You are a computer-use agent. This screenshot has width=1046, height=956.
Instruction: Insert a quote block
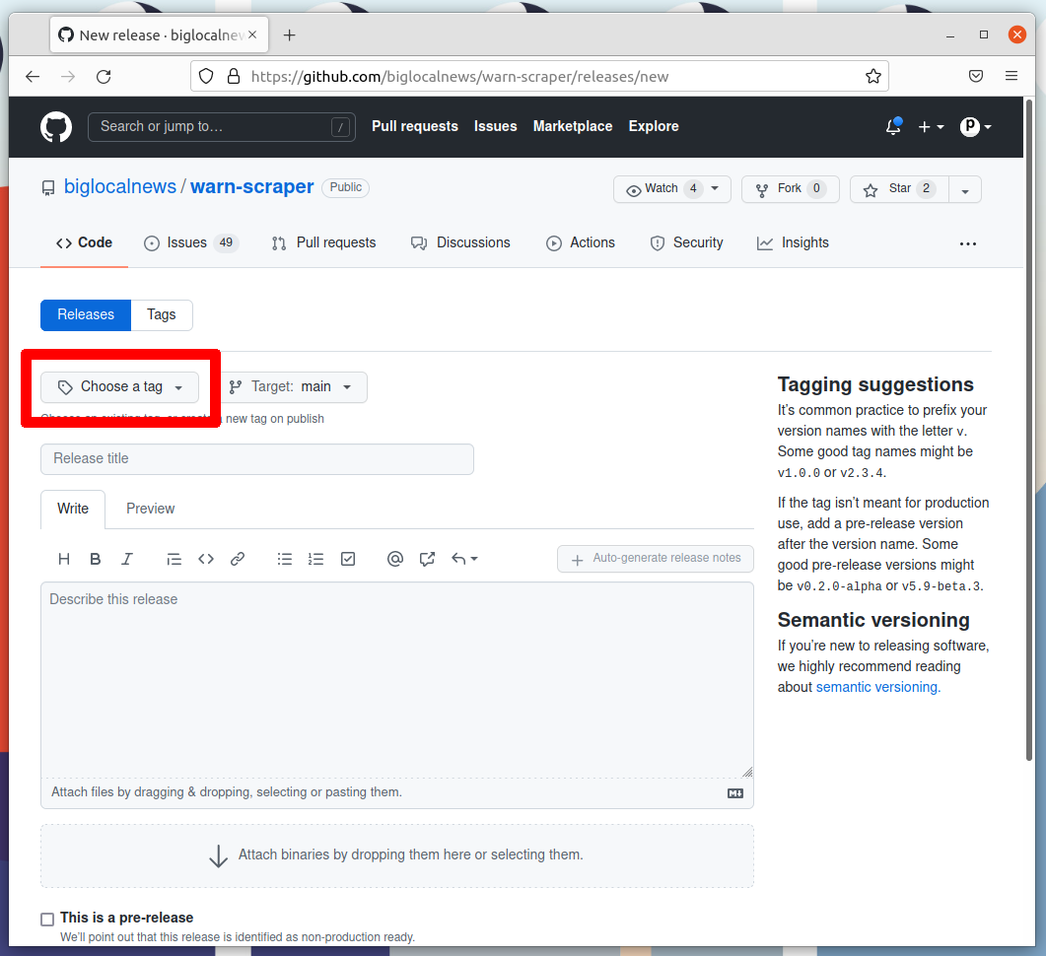click(174, 559)
